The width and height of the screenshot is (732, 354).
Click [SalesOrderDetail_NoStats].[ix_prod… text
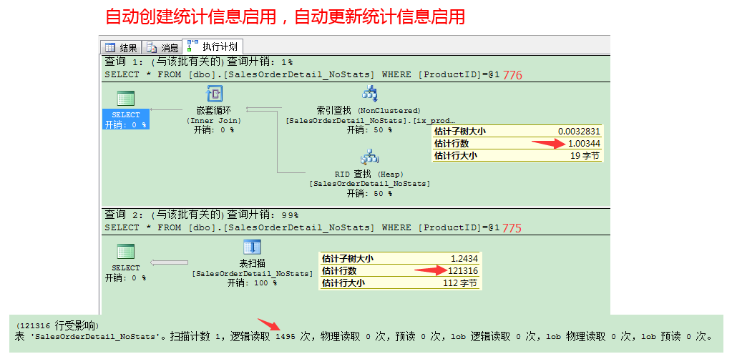(x=370, y=120)
